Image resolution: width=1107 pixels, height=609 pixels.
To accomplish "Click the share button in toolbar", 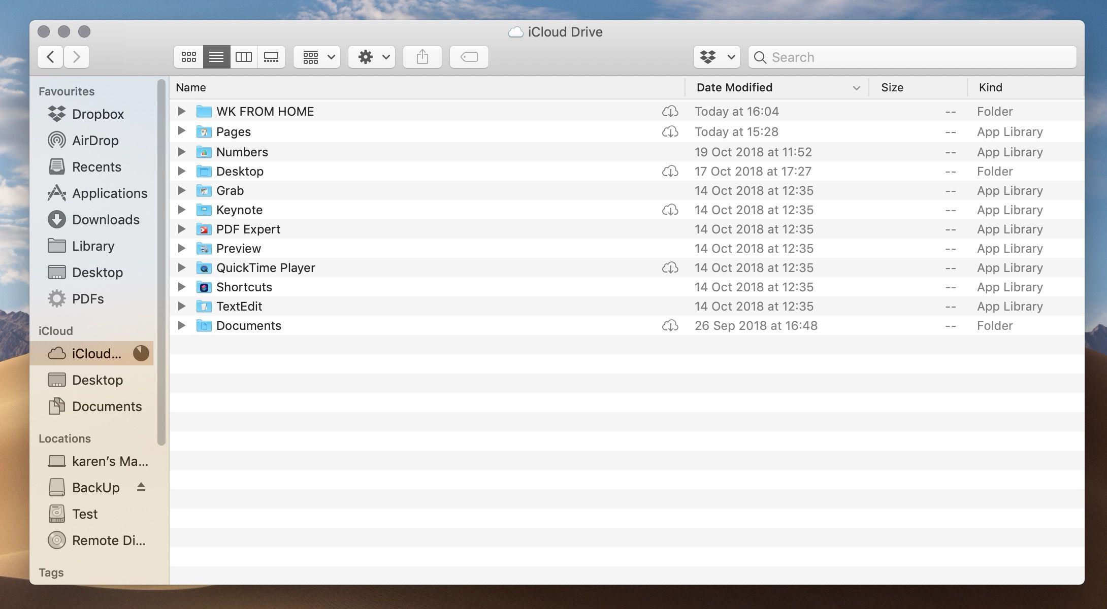I will [422, 56].
